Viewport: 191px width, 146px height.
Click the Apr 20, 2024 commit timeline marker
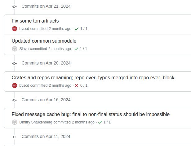click(x=14, y=63)
